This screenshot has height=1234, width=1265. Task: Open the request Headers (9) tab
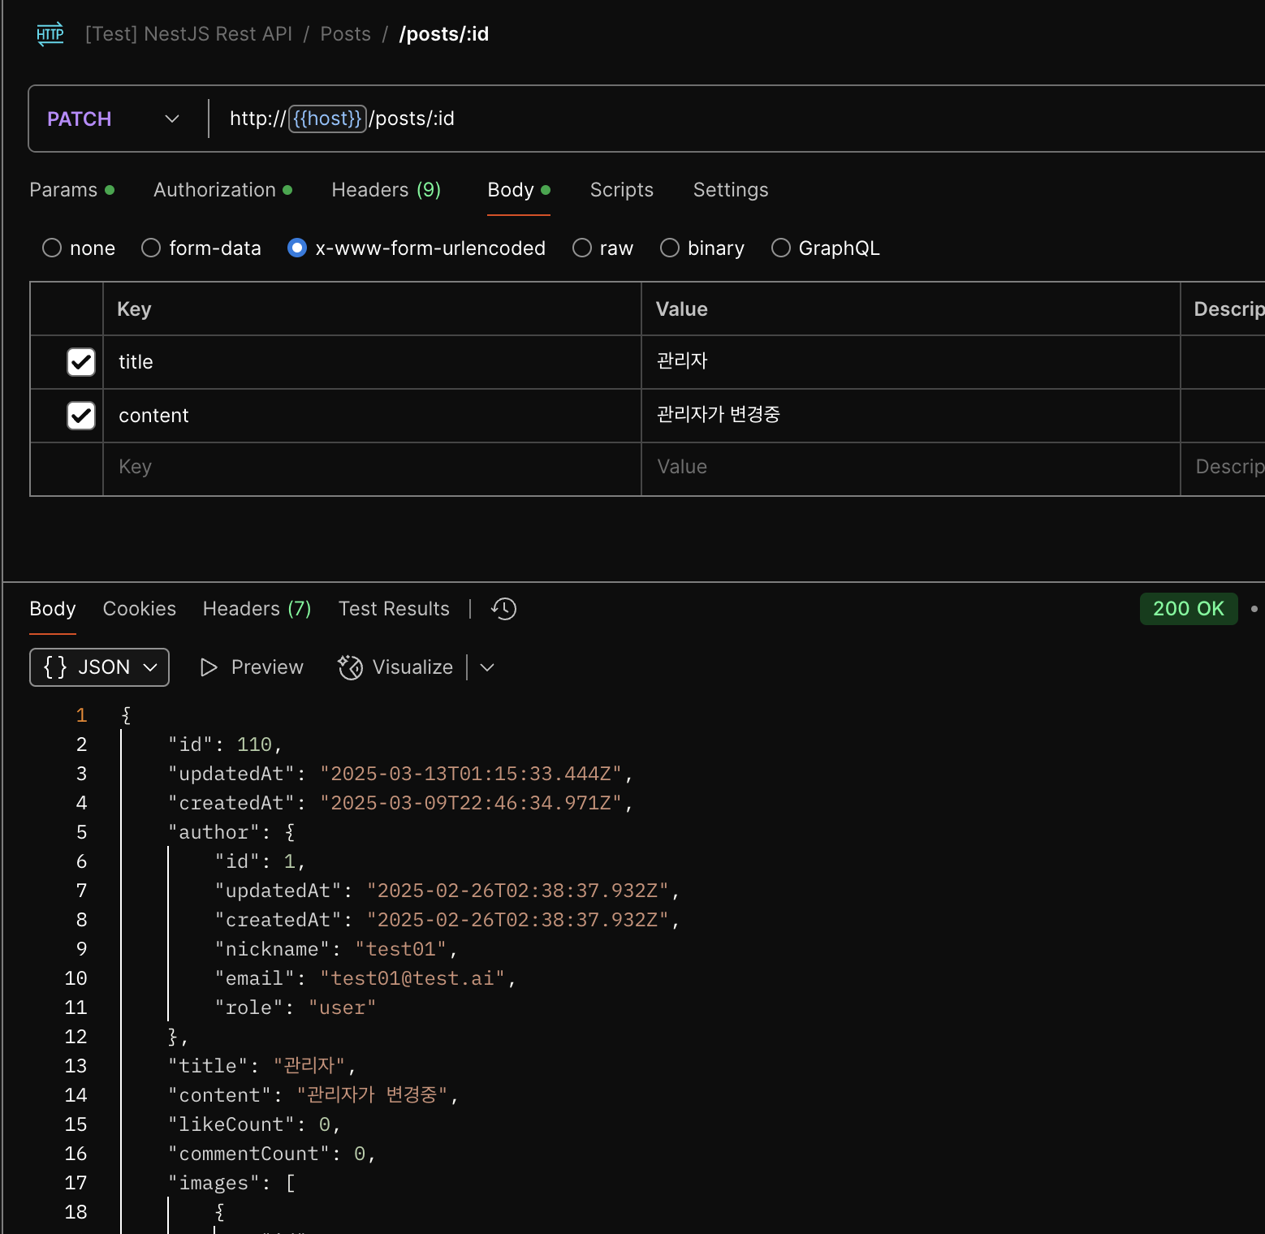tap(386, 190)
